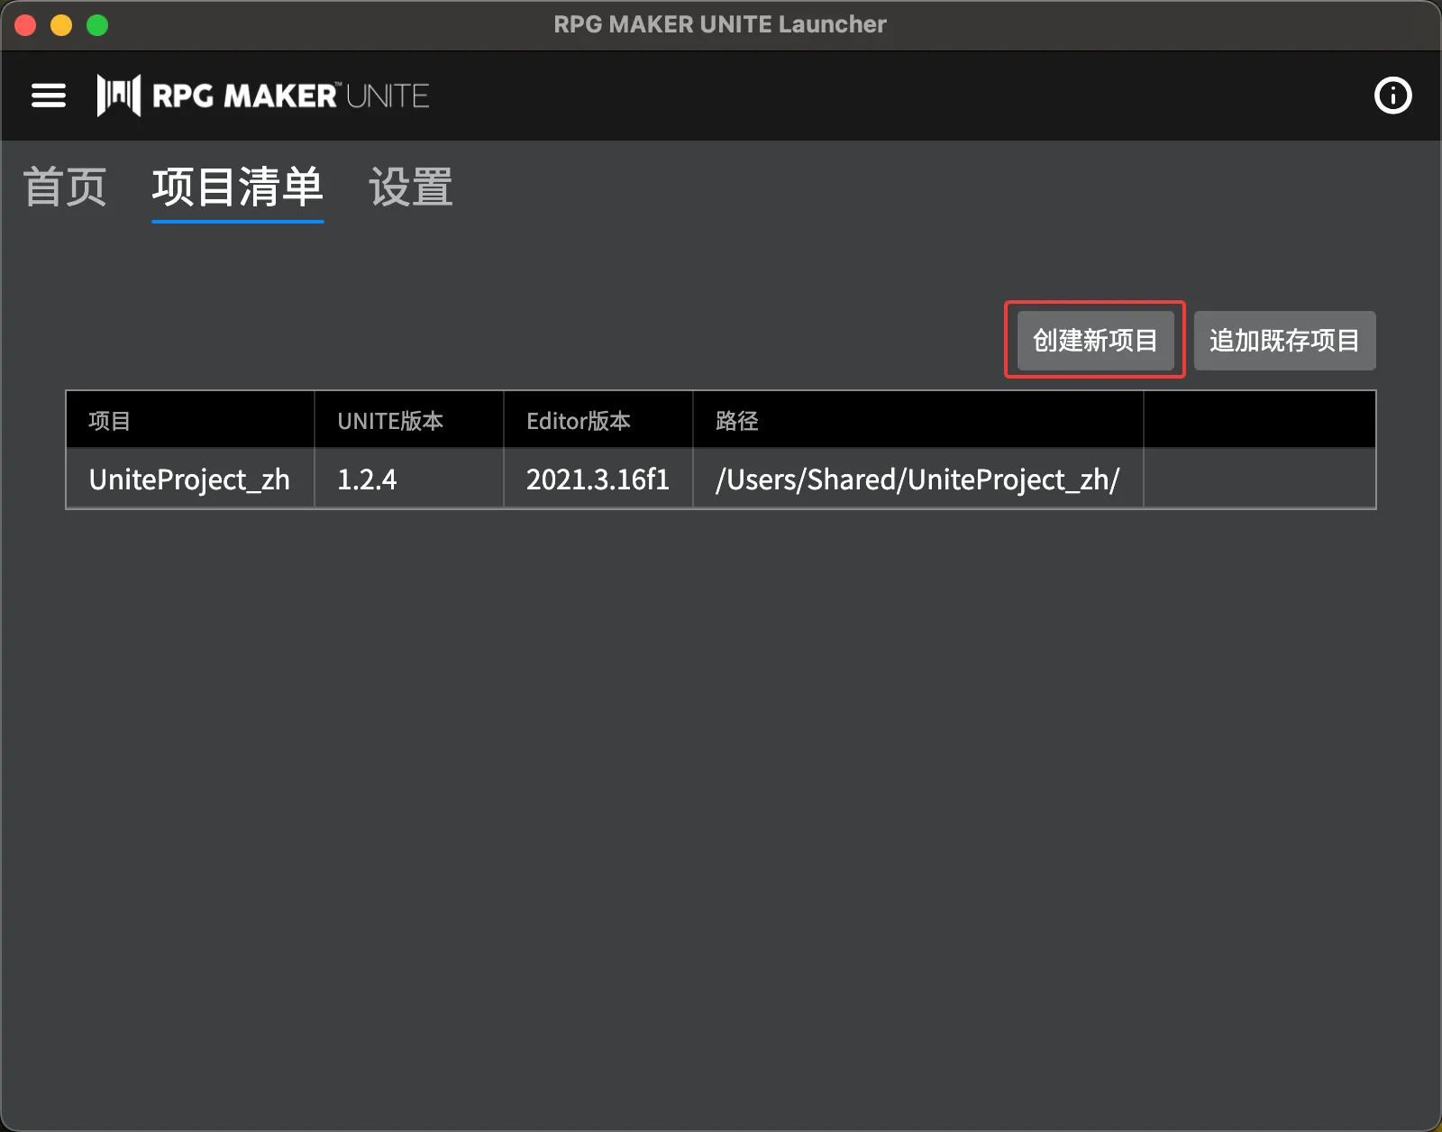This screenshot has width=1442, height=1132.
Task: Close the launcher window
Action: (25, 25)
